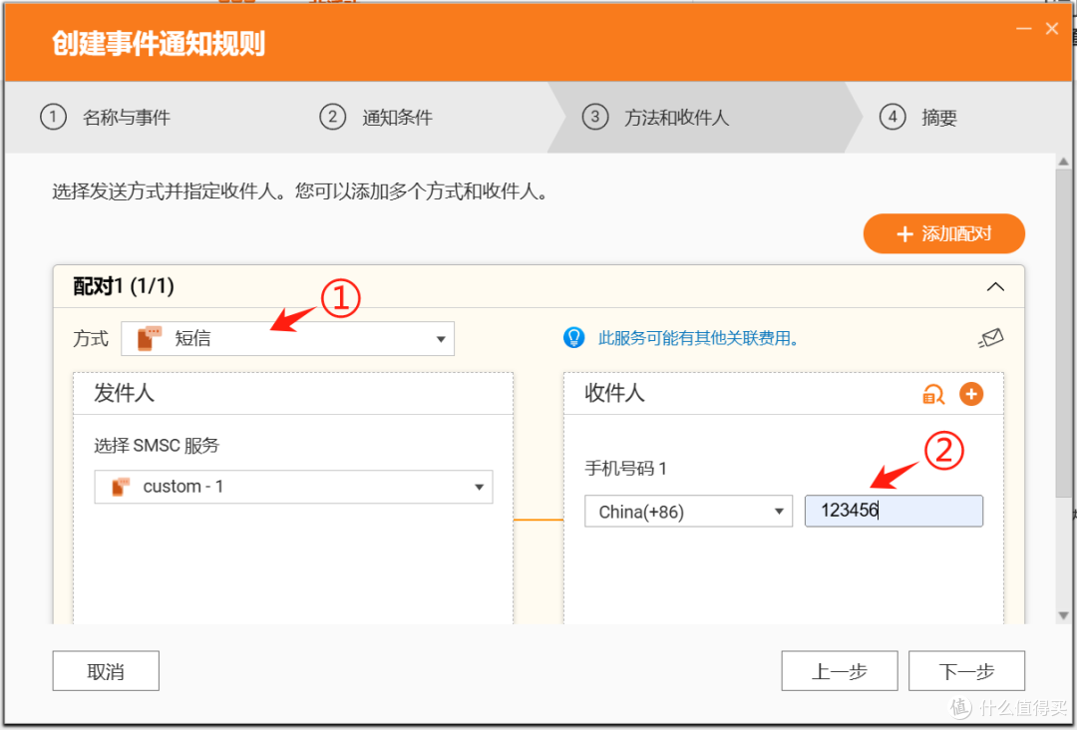Select step 4 摘要
1077x730 pixels.
click(x=918, y=118)
